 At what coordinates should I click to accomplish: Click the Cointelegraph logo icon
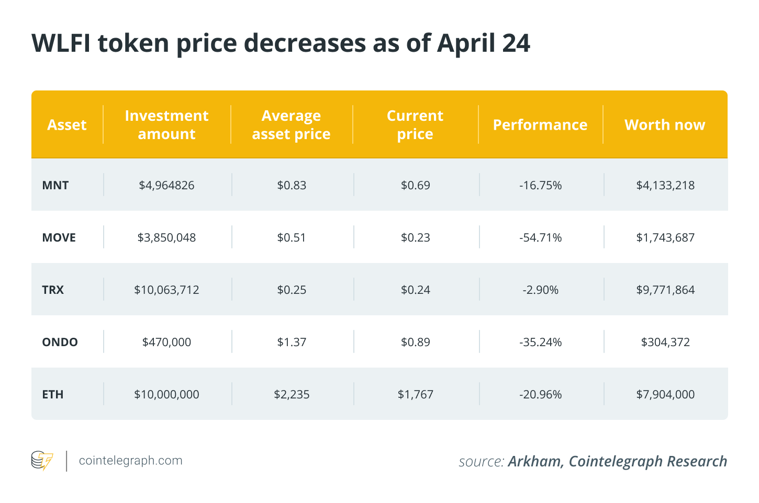coord(42,461)
